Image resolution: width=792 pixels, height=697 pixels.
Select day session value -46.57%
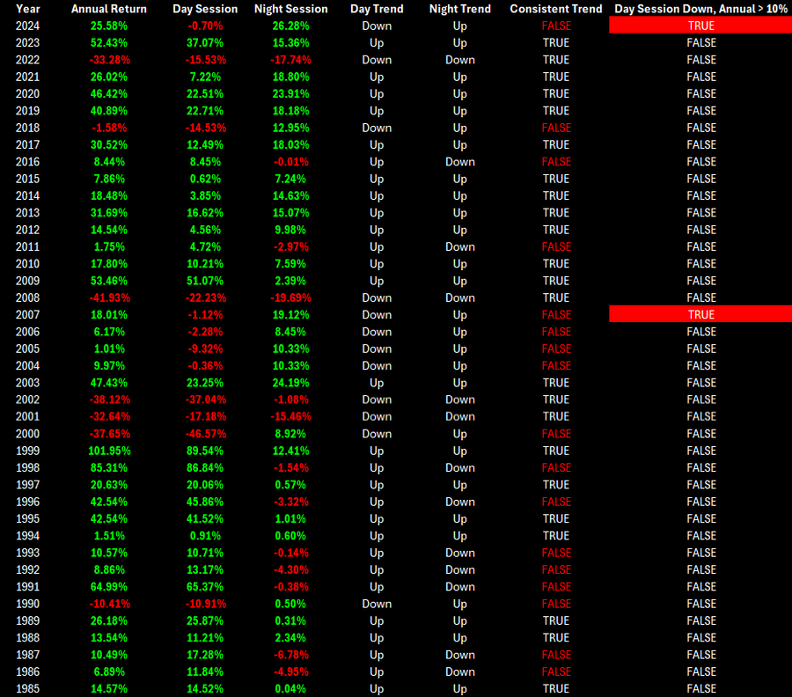click(206, 434)
